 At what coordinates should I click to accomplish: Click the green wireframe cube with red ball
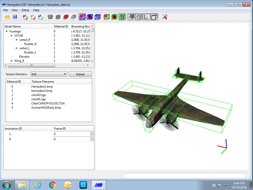point(114,17)
